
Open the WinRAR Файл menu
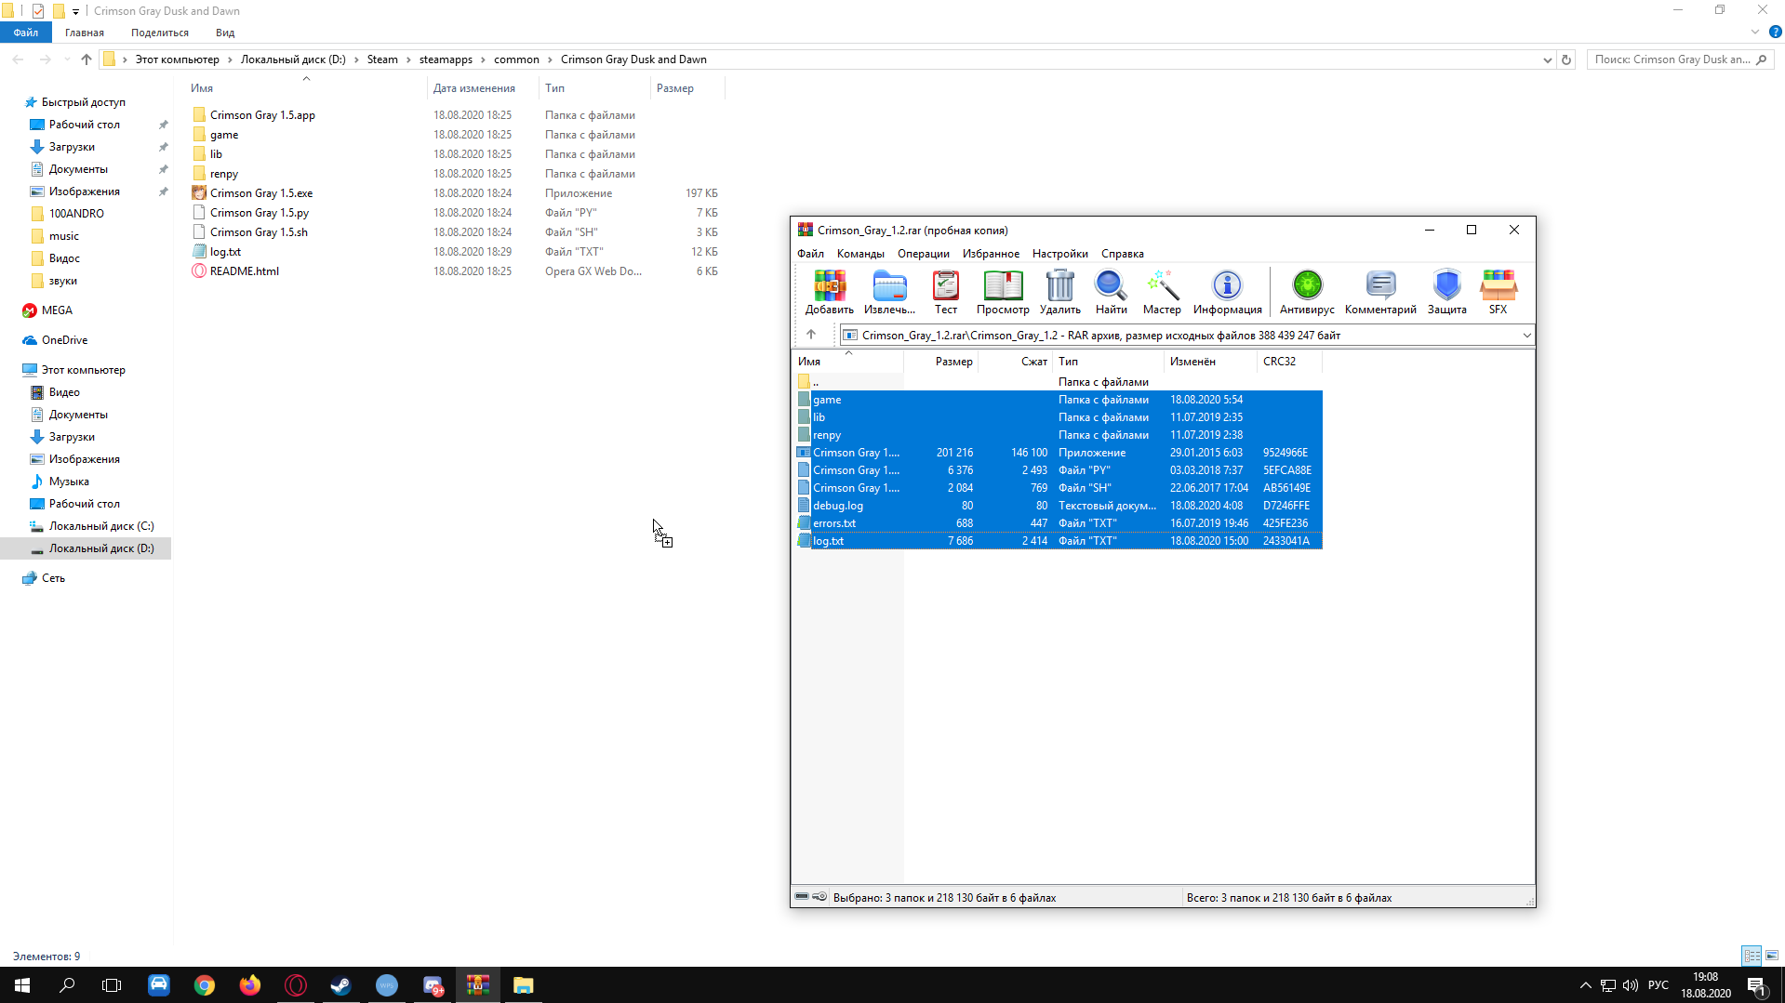point(810,254)
